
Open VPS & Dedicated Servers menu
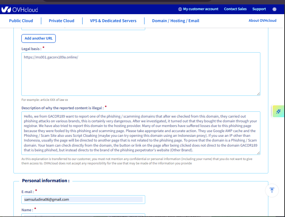tap(113, 21)
